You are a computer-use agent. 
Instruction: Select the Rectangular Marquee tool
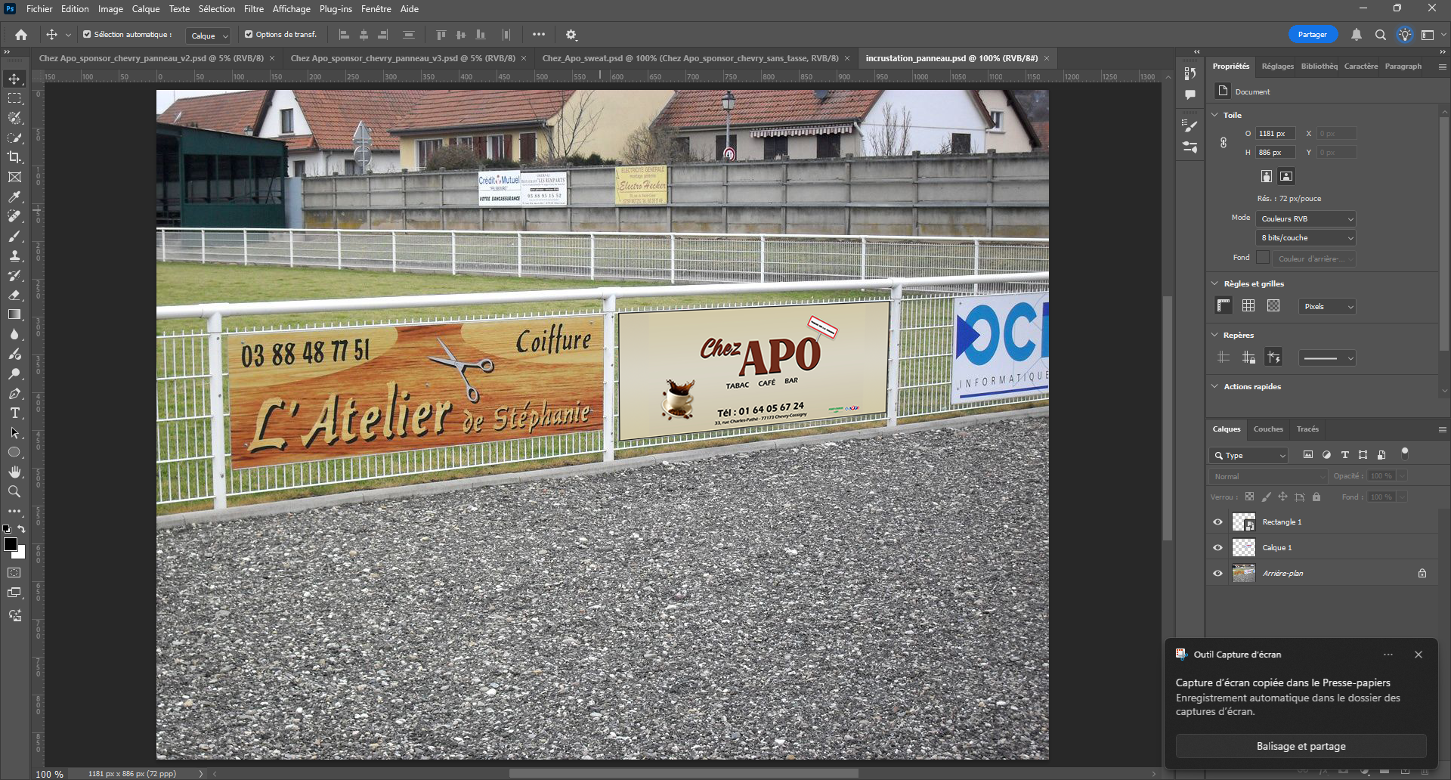coord(14,98)
